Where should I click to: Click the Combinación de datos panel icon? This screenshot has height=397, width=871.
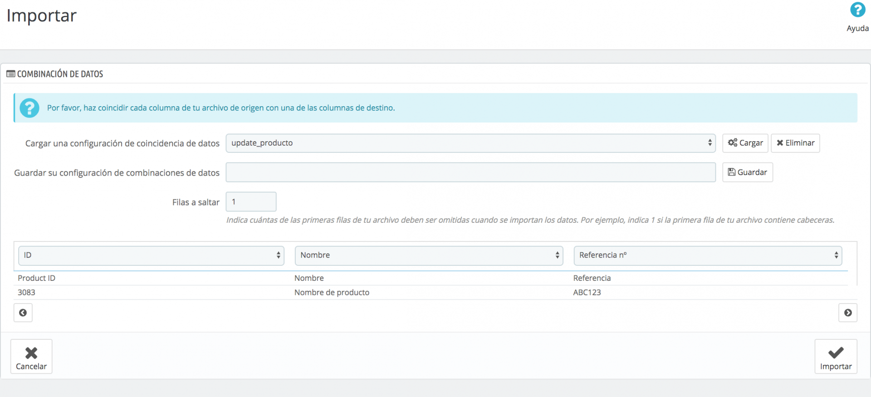(11, 74)
